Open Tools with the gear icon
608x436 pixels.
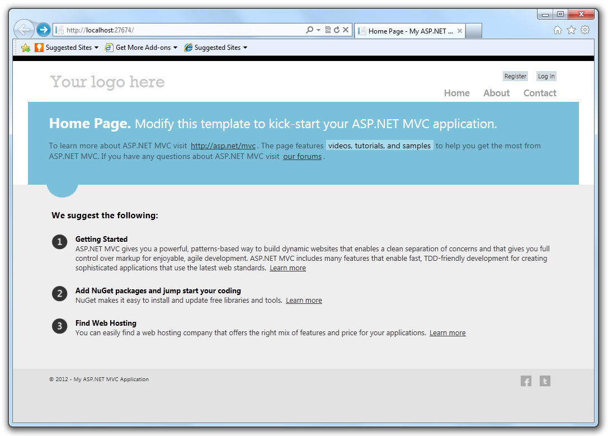[585, 30]
